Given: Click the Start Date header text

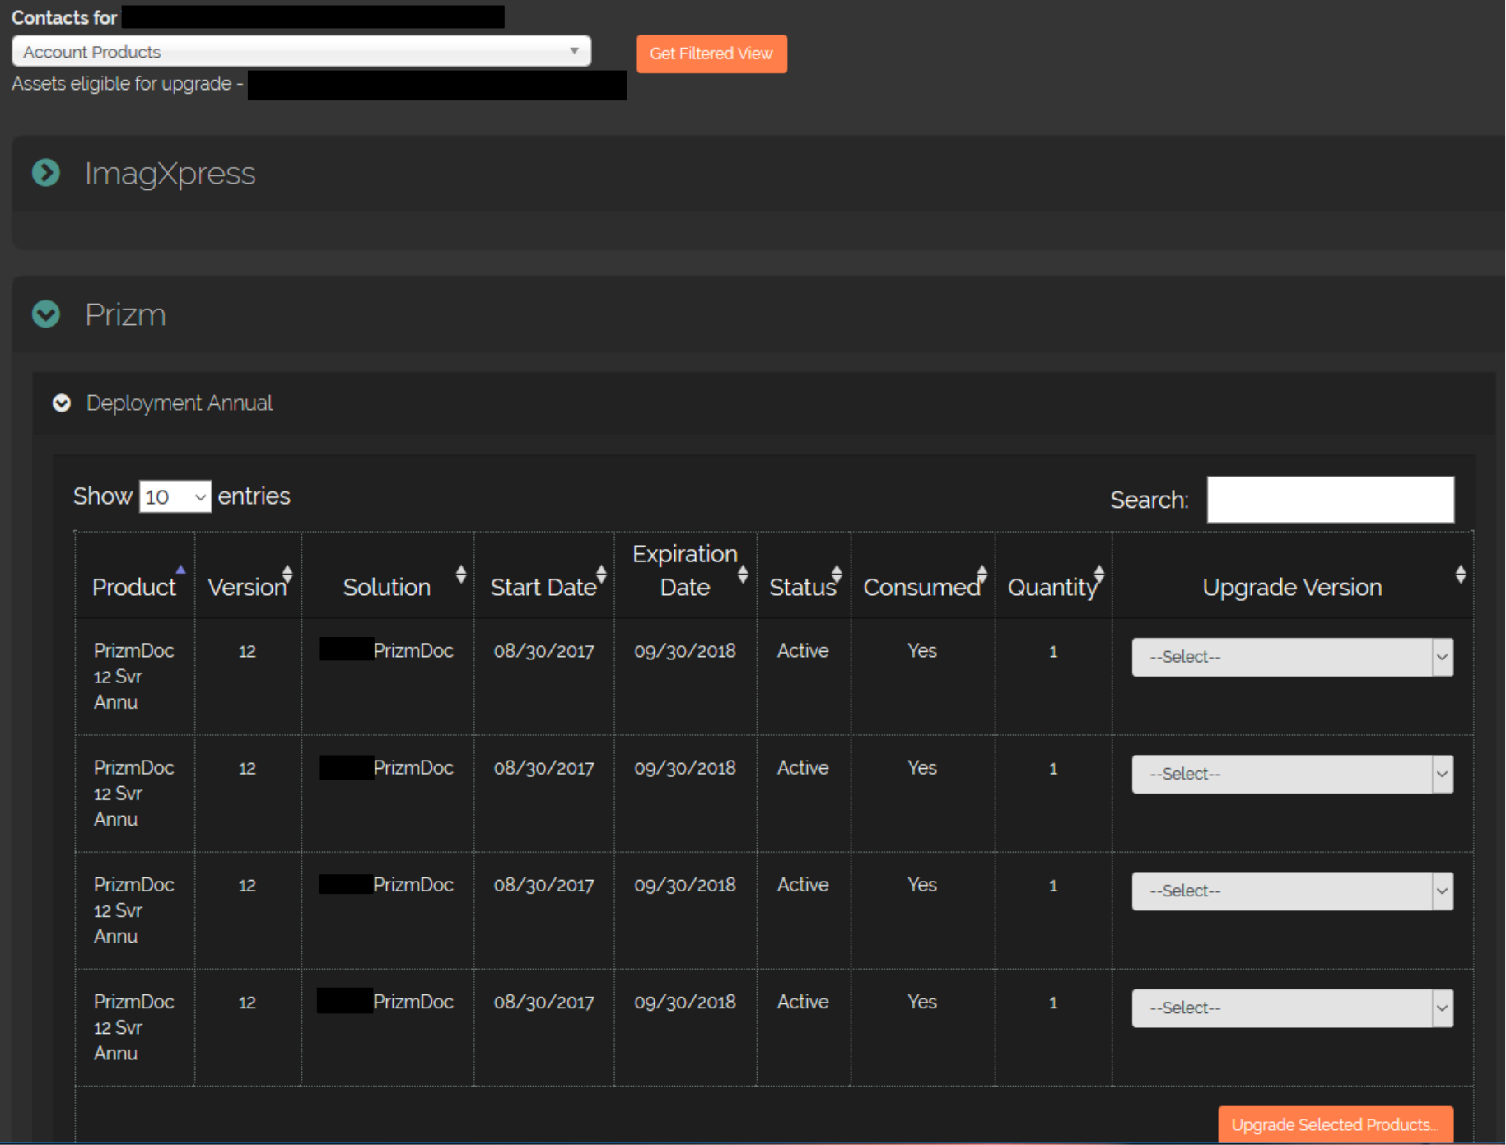Looking at the screenshot, I should point(543,587).
